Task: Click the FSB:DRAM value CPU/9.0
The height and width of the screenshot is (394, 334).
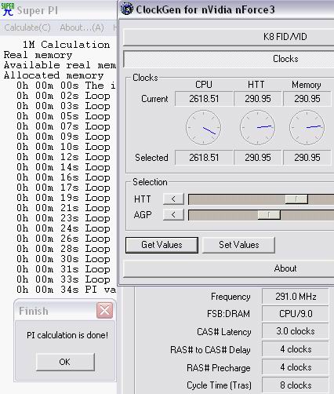Action: coord(296,314)
